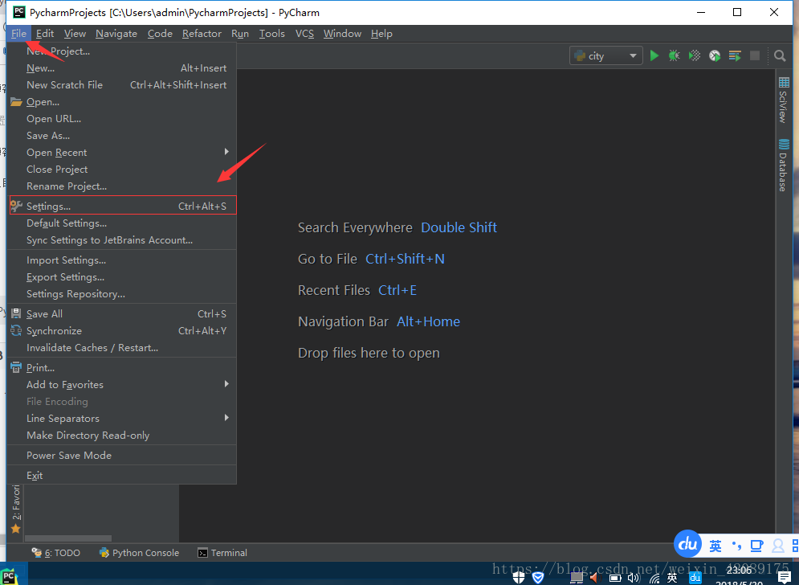Choose Export Settings...
Image resolution: width=799 pixels, height=585 pixels.
tap(122, 277)
